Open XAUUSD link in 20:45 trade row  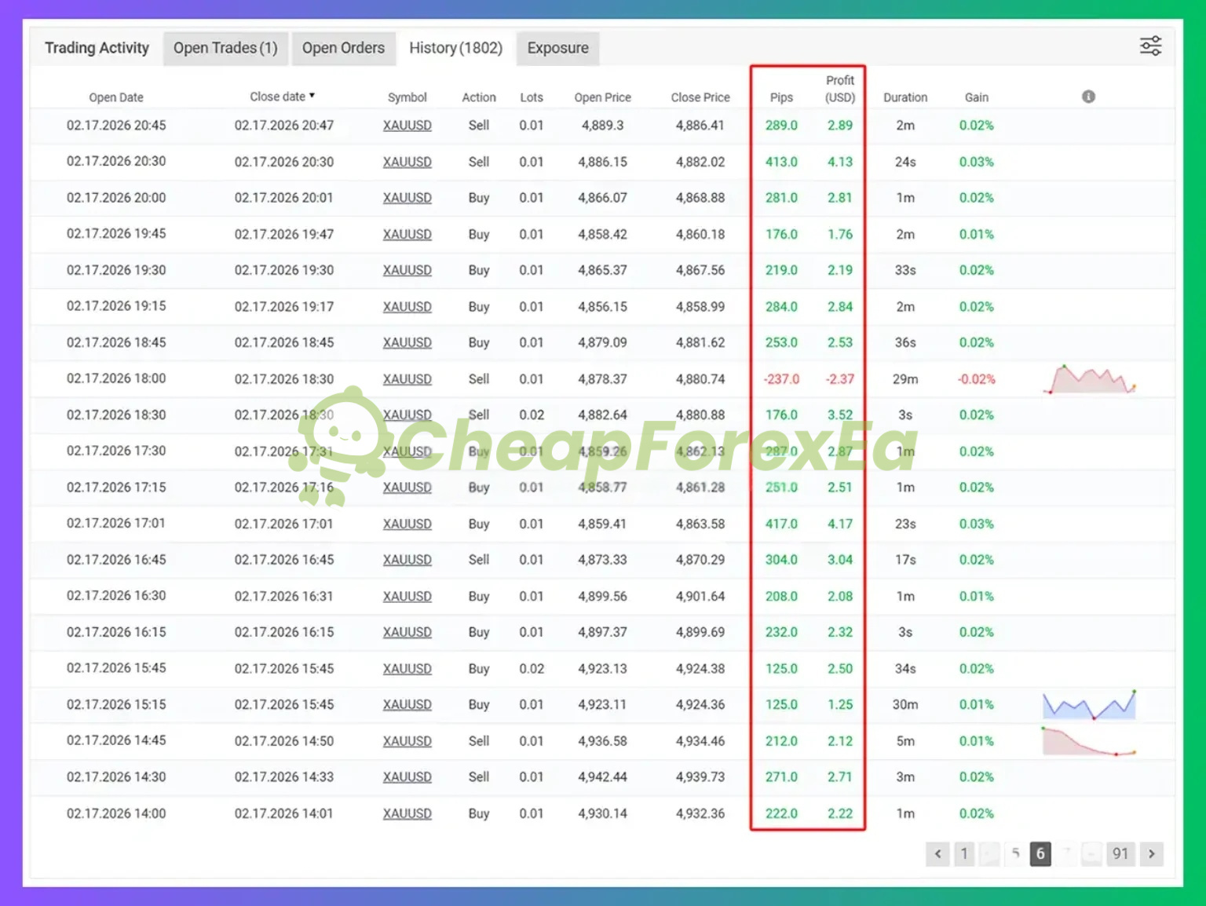407,126
